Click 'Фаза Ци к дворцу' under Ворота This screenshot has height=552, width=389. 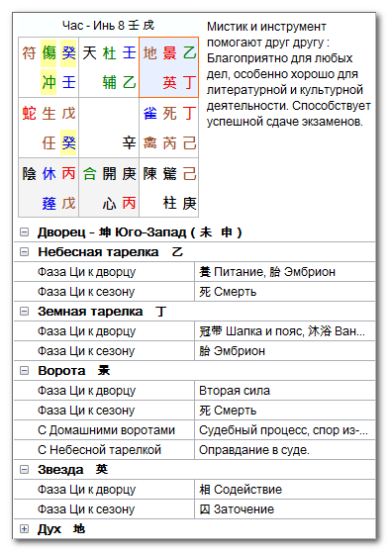click(x=86, y=391)
